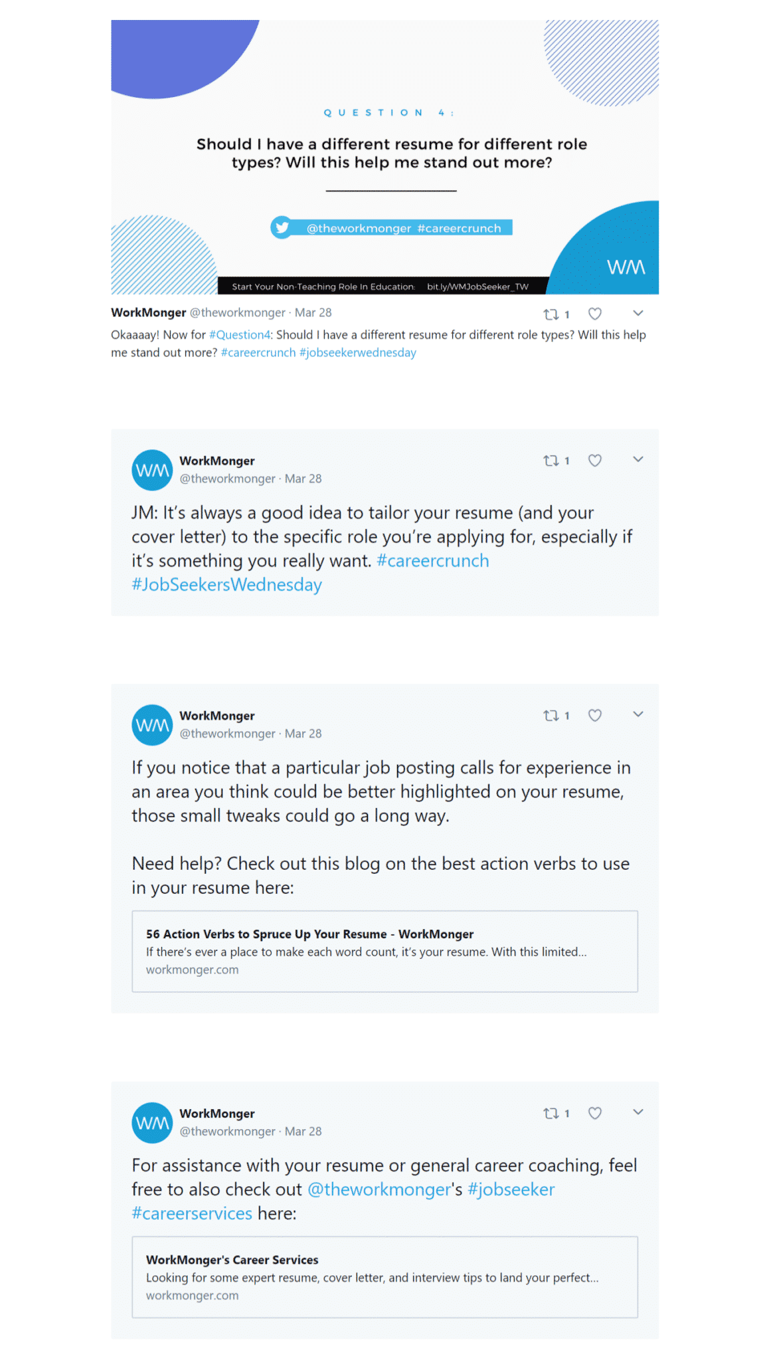Image resolution: width=769 pixels, height=1361 pixels.
Task: Open chevron menu on tailor your resume tweet
Action: [x=638, y=459]
